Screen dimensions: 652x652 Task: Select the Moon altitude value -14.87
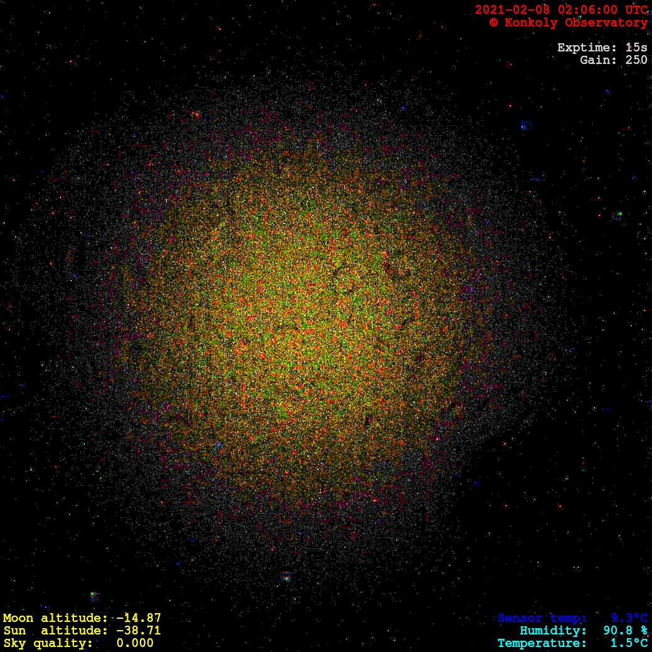139,618
